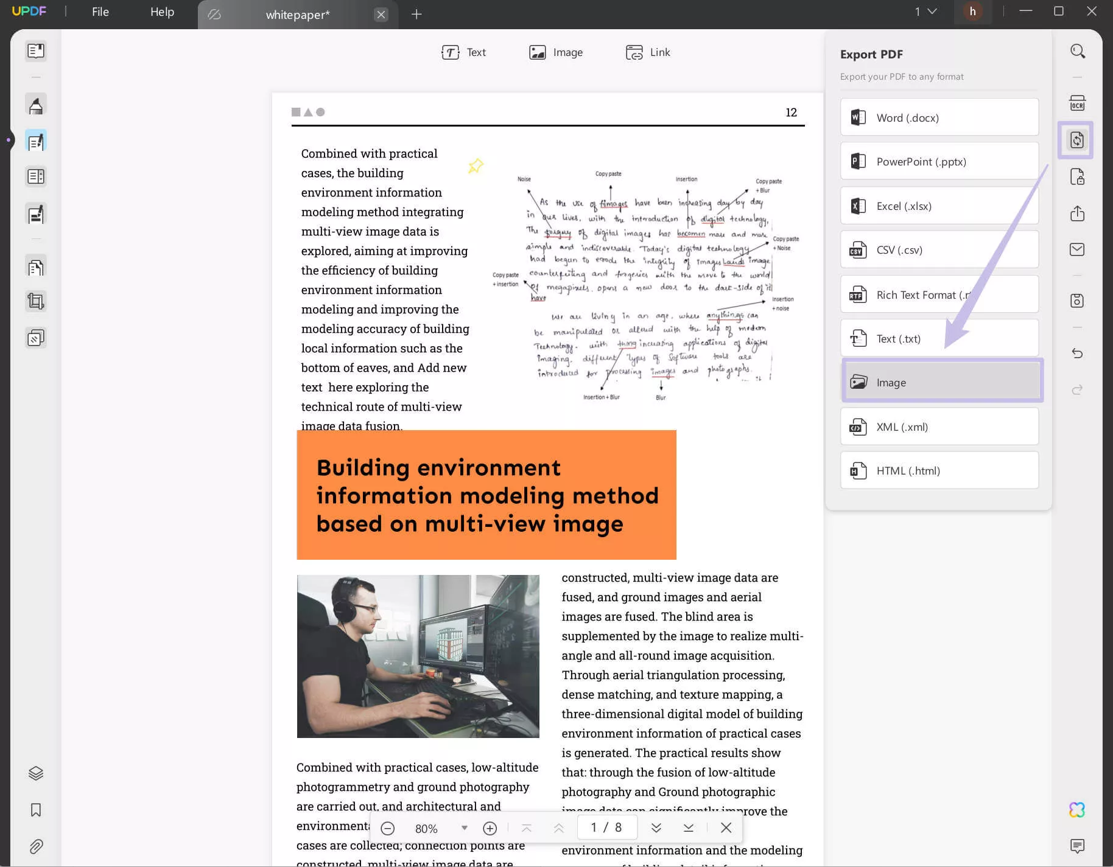Show the Layers panel

click(36, 773)
